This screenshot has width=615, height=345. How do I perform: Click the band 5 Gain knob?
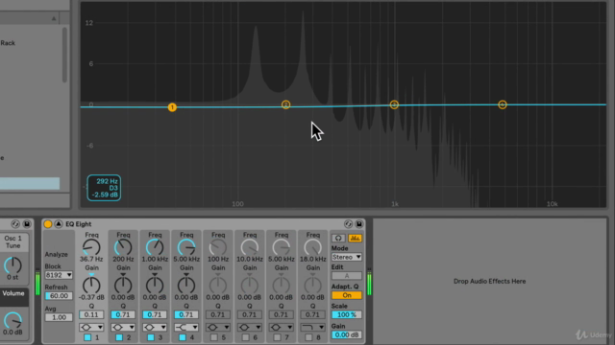[218, 286]
